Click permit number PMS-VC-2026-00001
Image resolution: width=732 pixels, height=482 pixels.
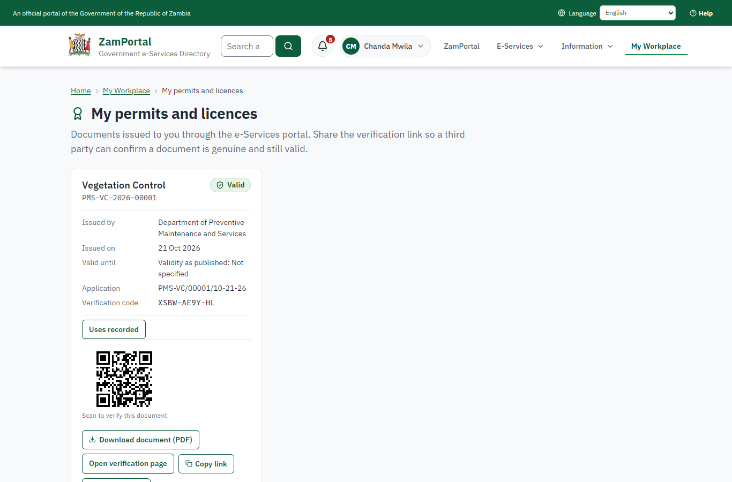tap(119, 198)
